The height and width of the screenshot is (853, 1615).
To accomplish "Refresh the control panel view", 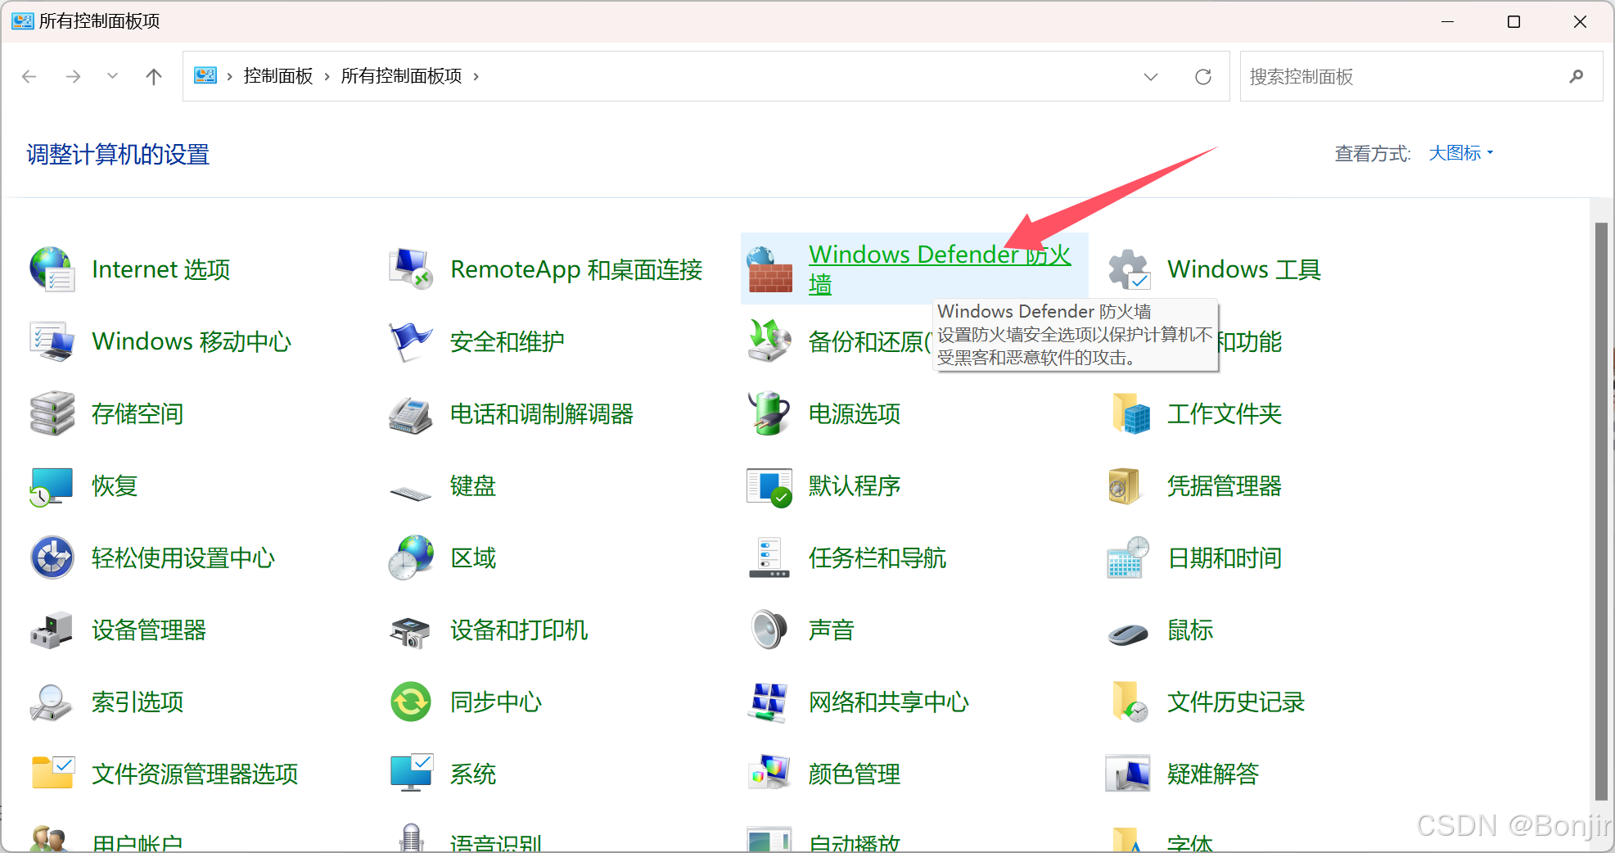I will [x=1202, y=77].
